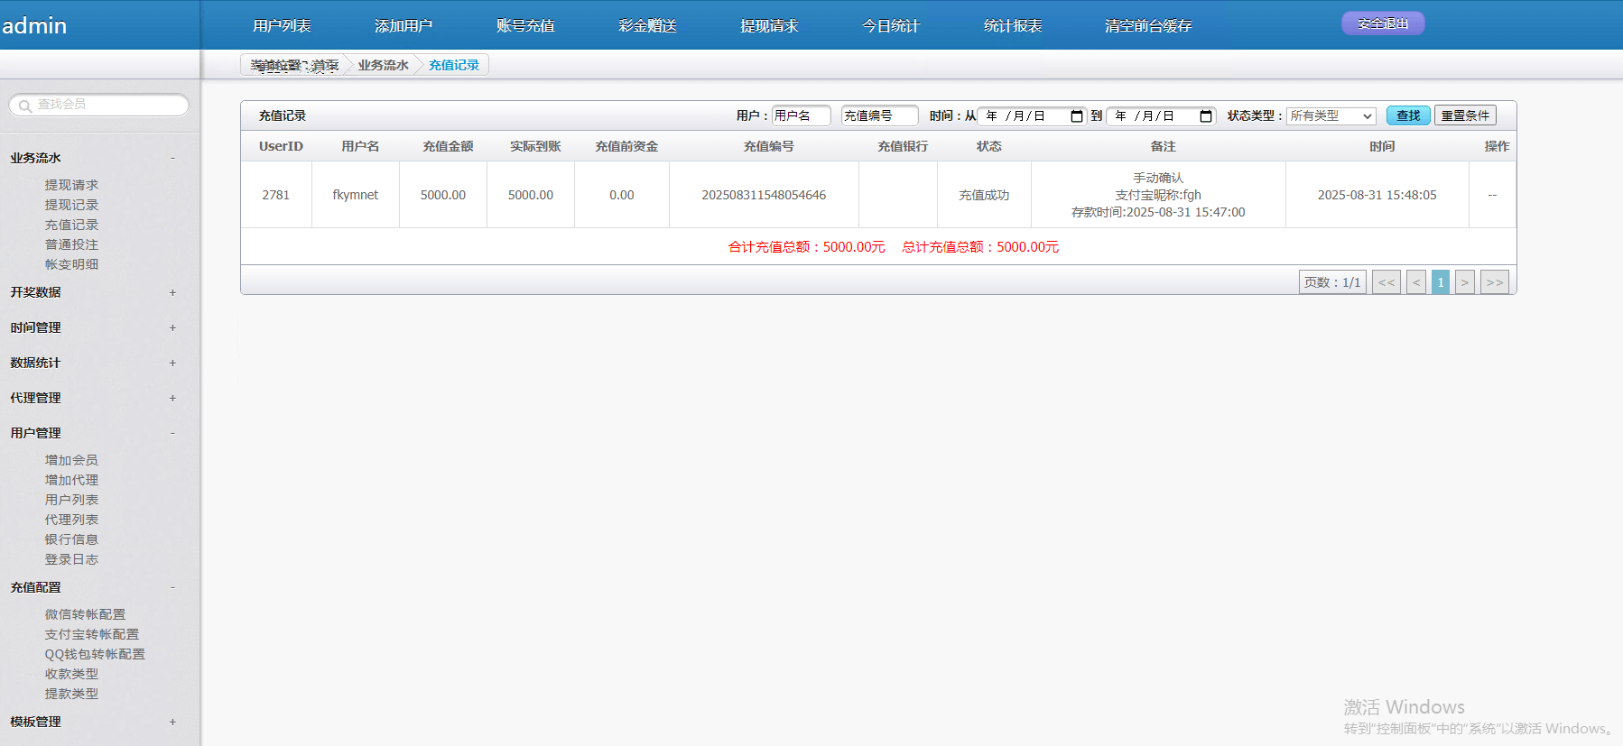1623x746 pixels.
Task: Open the end date calendar picker icon
Action: click(1205, 116)
